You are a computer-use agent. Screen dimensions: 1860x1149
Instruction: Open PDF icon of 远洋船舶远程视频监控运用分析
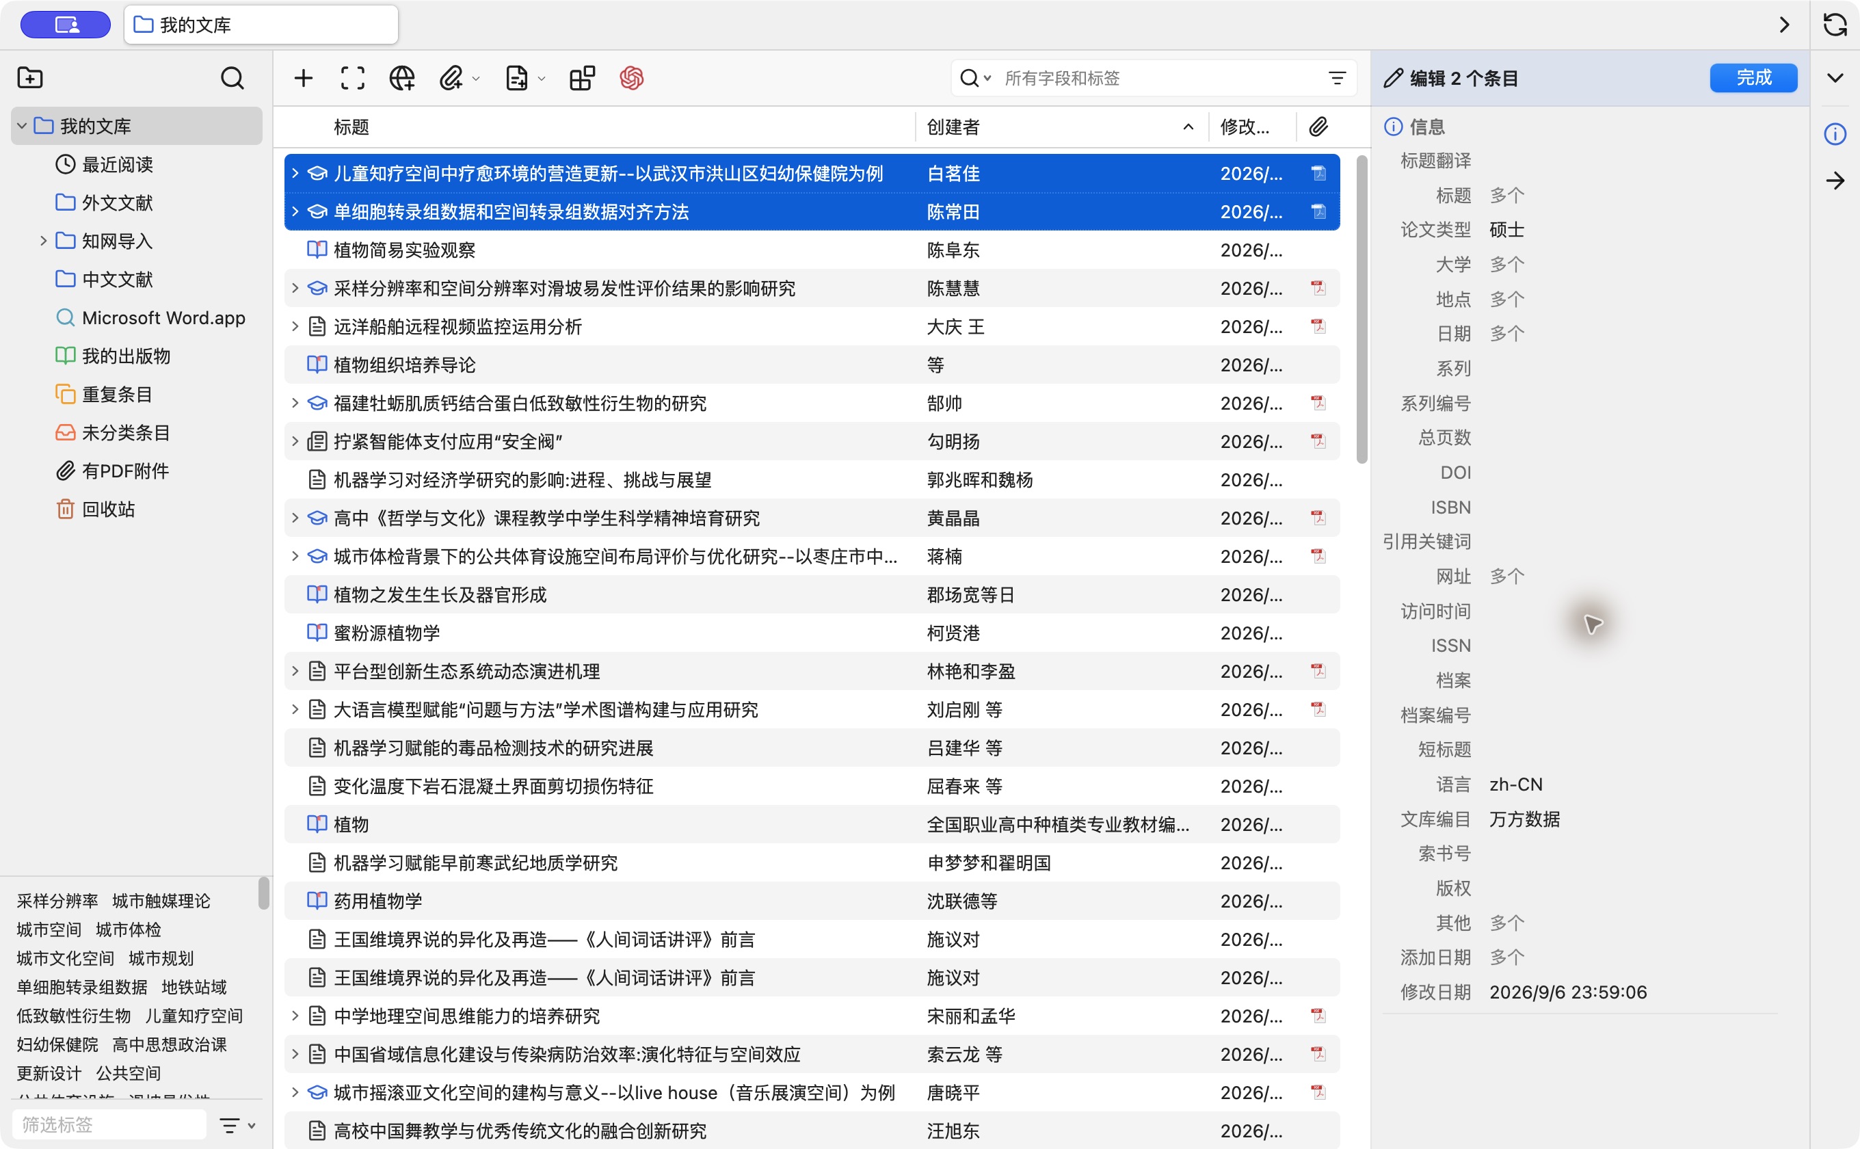click(x=1318, y=326)
